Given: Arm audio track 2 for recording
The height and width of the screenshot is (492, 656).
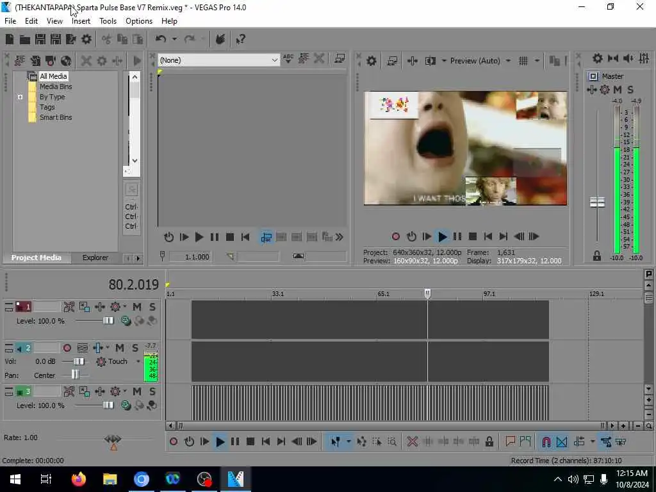Looking at the screenshot, I should (67, 348).
